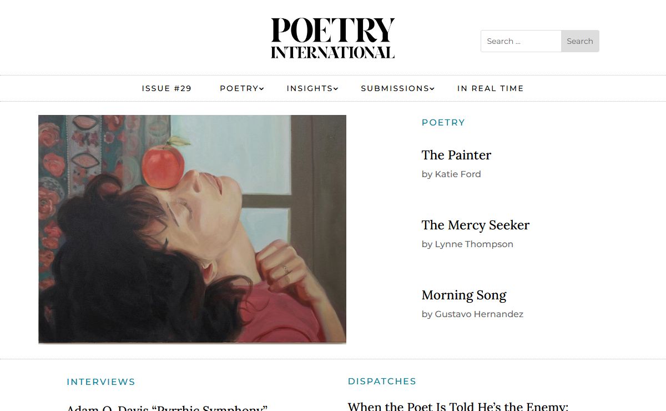Read the poem The Painter
Viewport: 666px width, 411px height.
[456, 155]
